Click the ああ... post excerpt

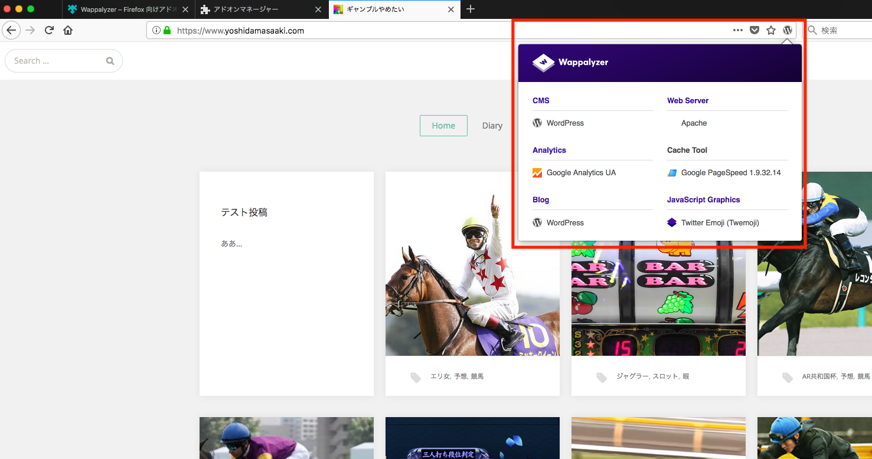click(231, 243)
